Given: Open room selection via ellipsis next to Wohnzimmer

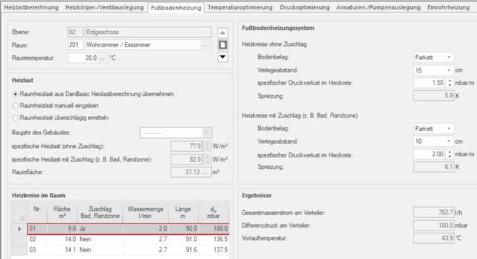Looking at the screenshot, I should pos(205,45).
